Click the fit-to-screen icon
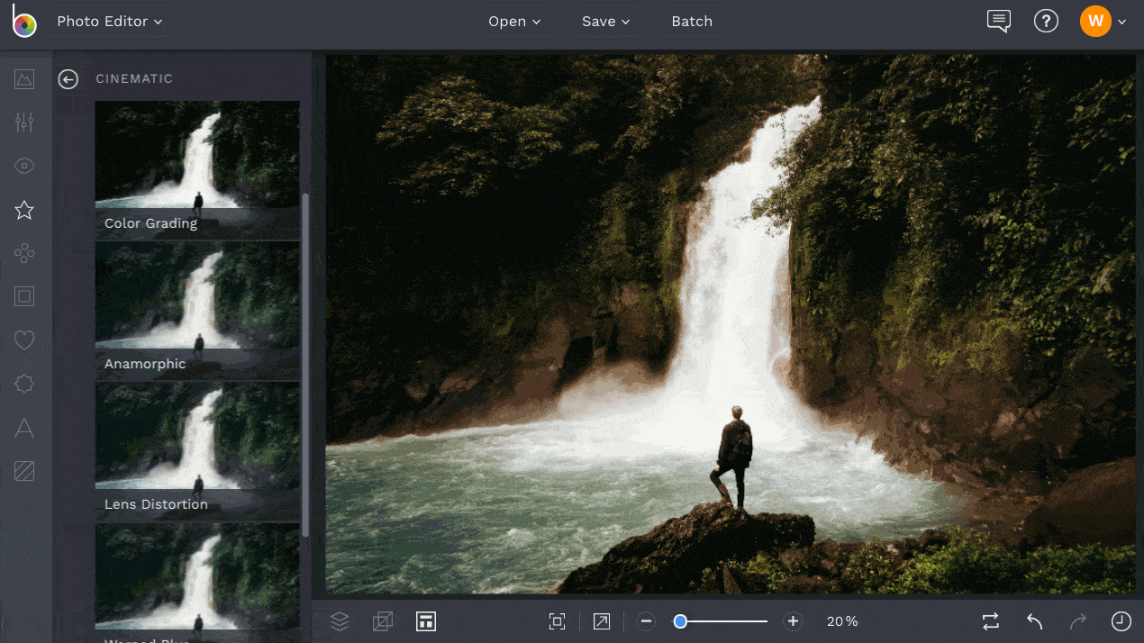The image size is (1144, 643). click(557, 621)
